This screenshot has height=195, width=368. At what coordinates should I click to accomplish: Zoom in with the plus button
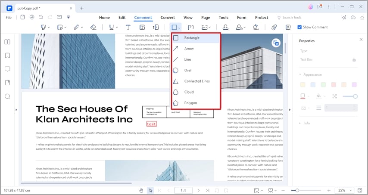(329, 190)
